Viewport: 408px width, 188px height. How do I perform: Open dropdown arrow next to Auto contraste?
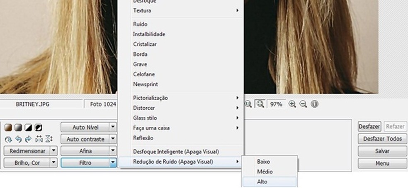113,139
